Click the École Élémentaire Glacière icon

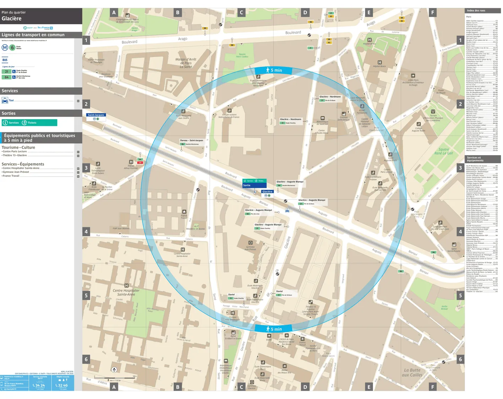pyautogui.click(x=255, y=295)
